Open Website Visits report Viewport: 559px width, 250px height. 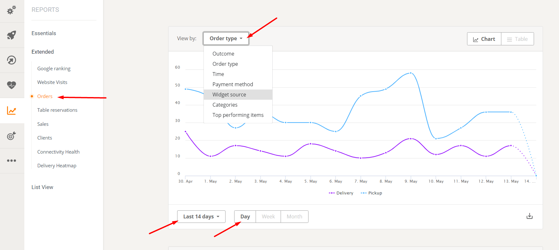coord(52,82)
